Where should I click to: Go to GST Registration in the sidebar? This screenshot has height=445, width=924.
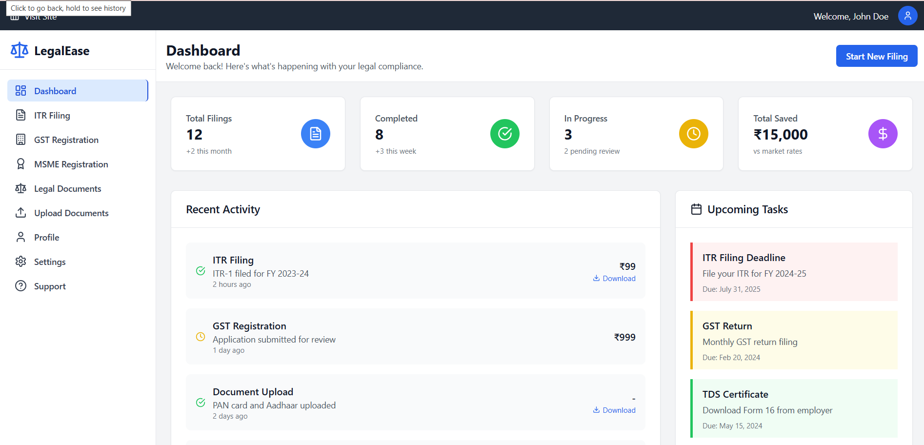pos(66,140)
